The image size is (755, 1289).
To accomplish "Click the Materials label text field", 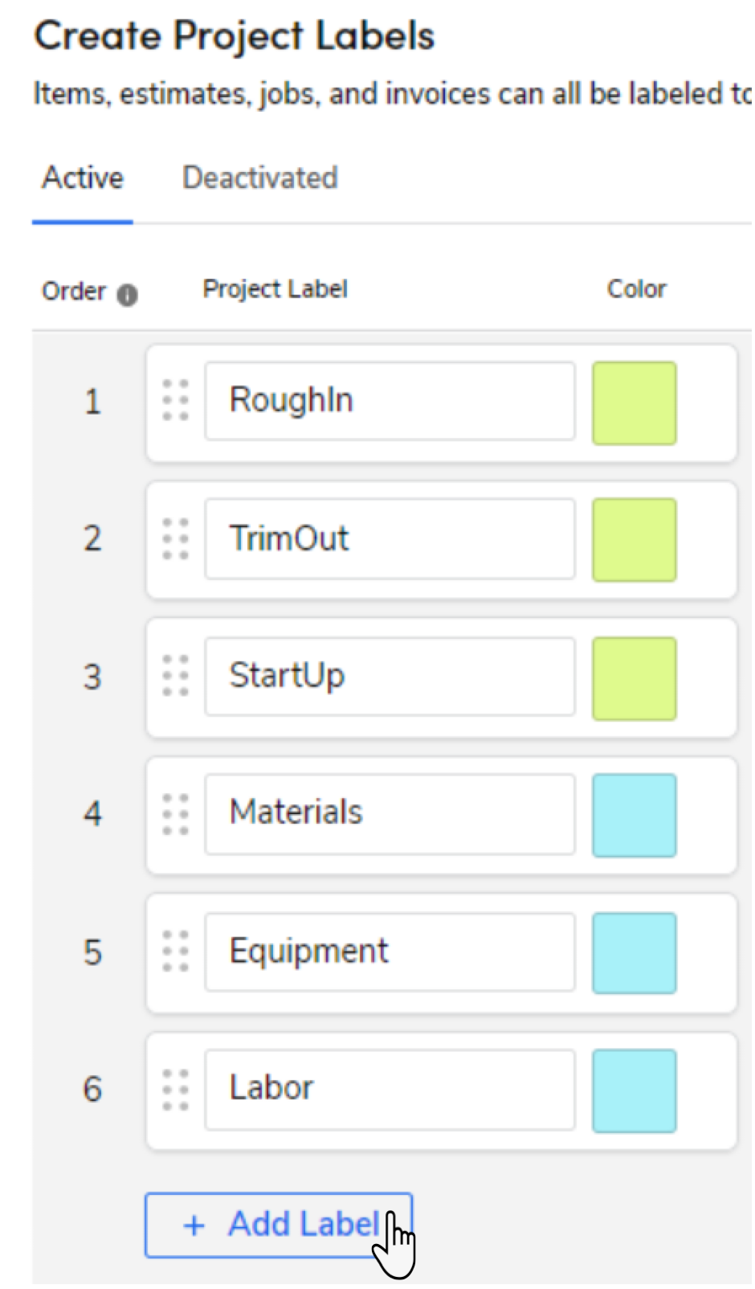I will pos(390,812).
